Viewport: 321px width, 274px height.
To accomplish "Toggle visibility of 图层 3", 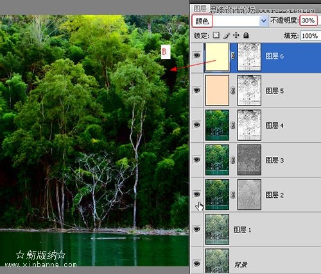I will pos(196,159).
